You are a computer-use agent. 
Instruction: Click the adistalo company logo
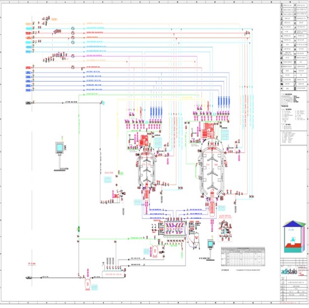pos(289,272)
